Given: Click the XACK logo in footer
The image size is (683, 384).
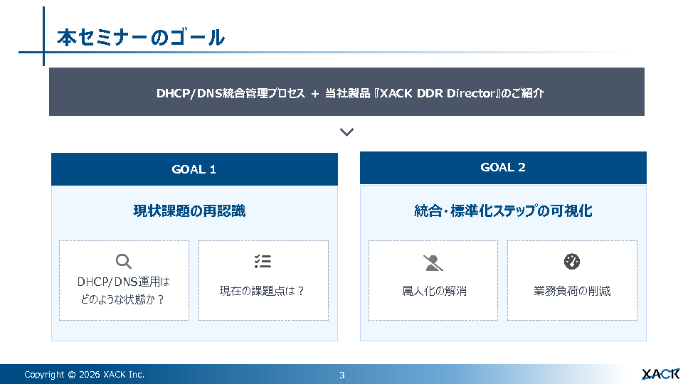Looking at the screenshot, I should click(x=660, y=374).
